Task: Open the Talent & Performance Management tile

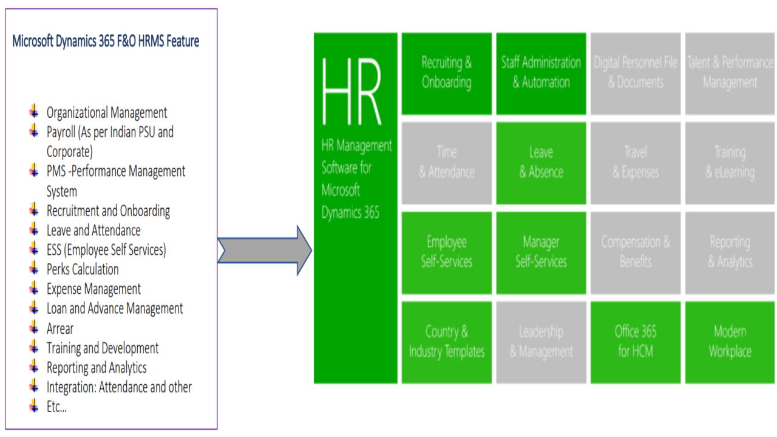Action: point(730,73)
